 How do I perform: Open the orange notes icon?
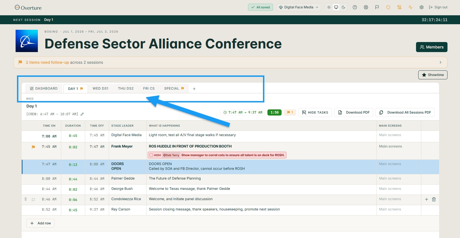pos(399,7)
